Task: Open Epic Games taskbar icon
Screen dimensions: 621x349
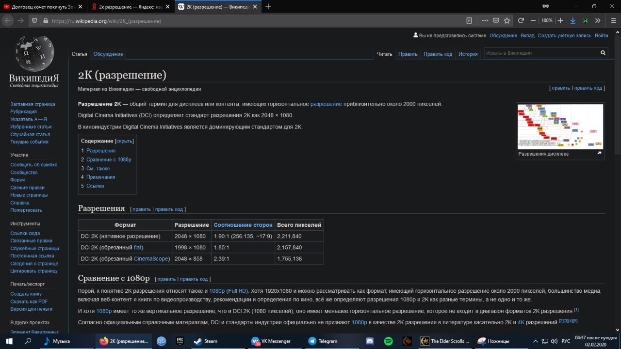Action: (x=180, y=341)
